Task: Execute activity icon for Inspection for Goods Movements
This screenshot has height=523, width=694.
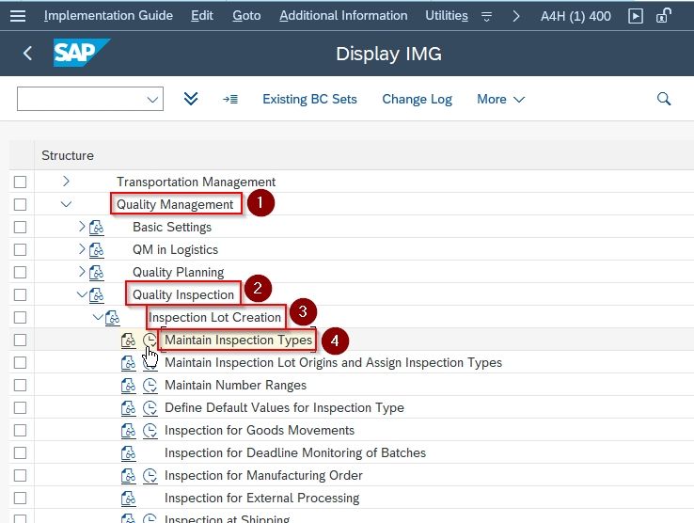Action: 150,431
